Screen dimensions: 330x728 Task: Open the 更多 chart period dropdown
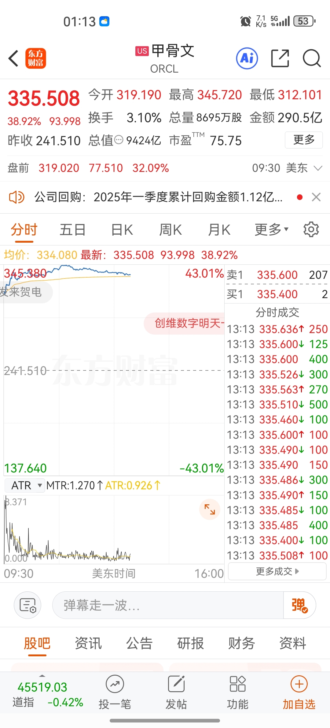[x=272, y=229]
